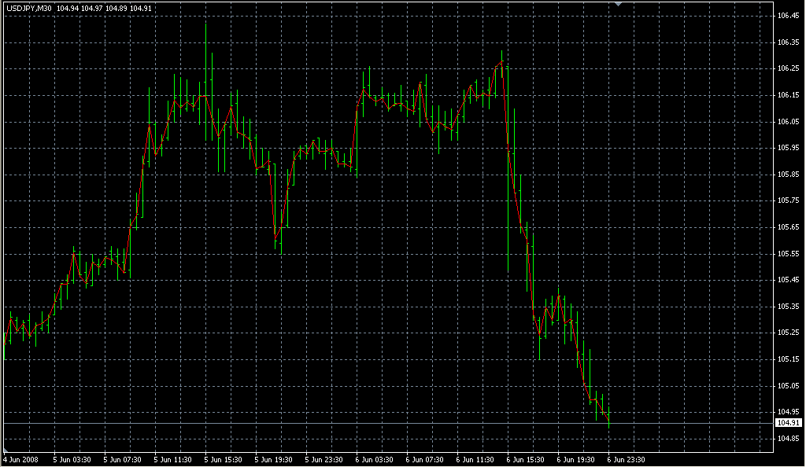806x467 pixels.
Task: Click the 5 Jun 15:30 time label
Action: pyautogui.click(x=222, y=459)
